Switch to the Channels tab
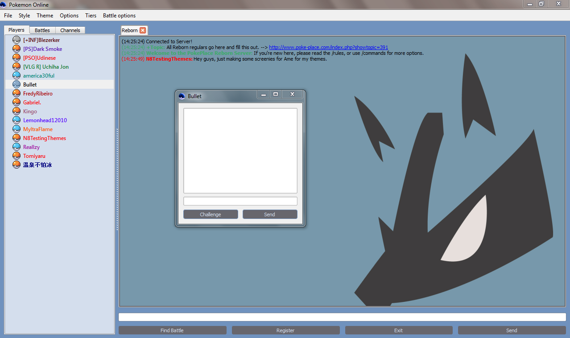 click(70, 30)
